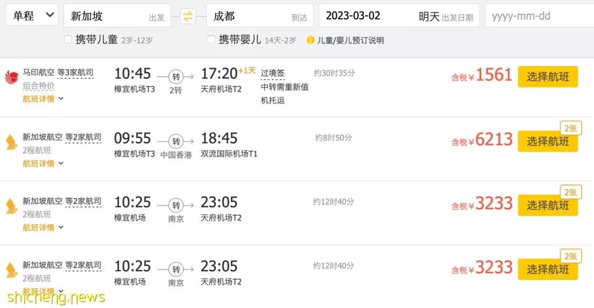Tick the 携带婴儿 checkbox

(211, 40)
